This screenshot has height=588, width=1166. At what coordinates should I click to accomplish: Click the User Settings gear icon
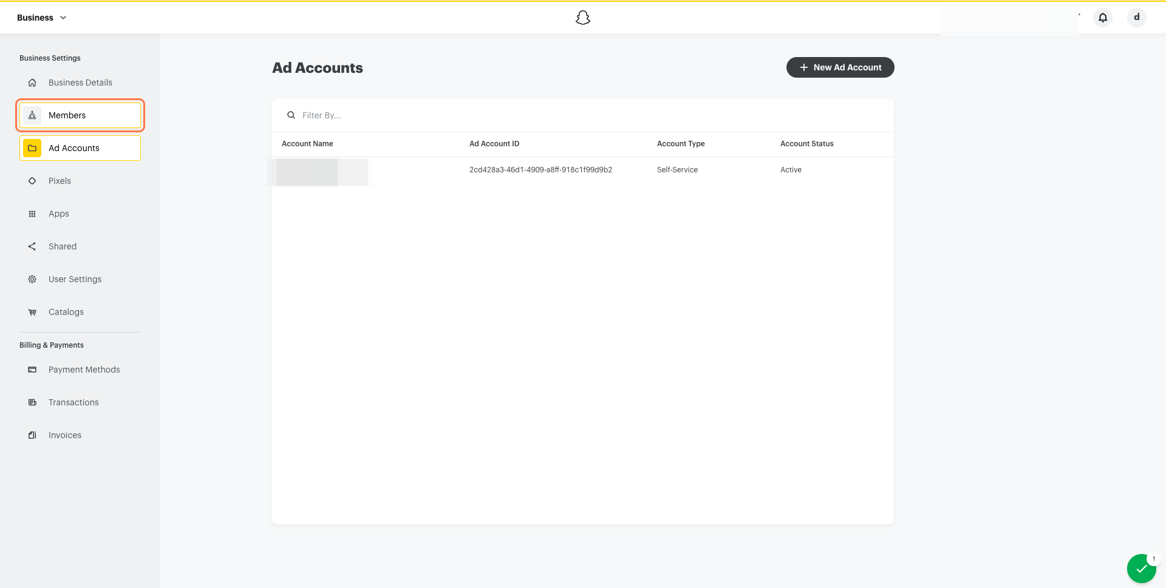coord(32,279)
